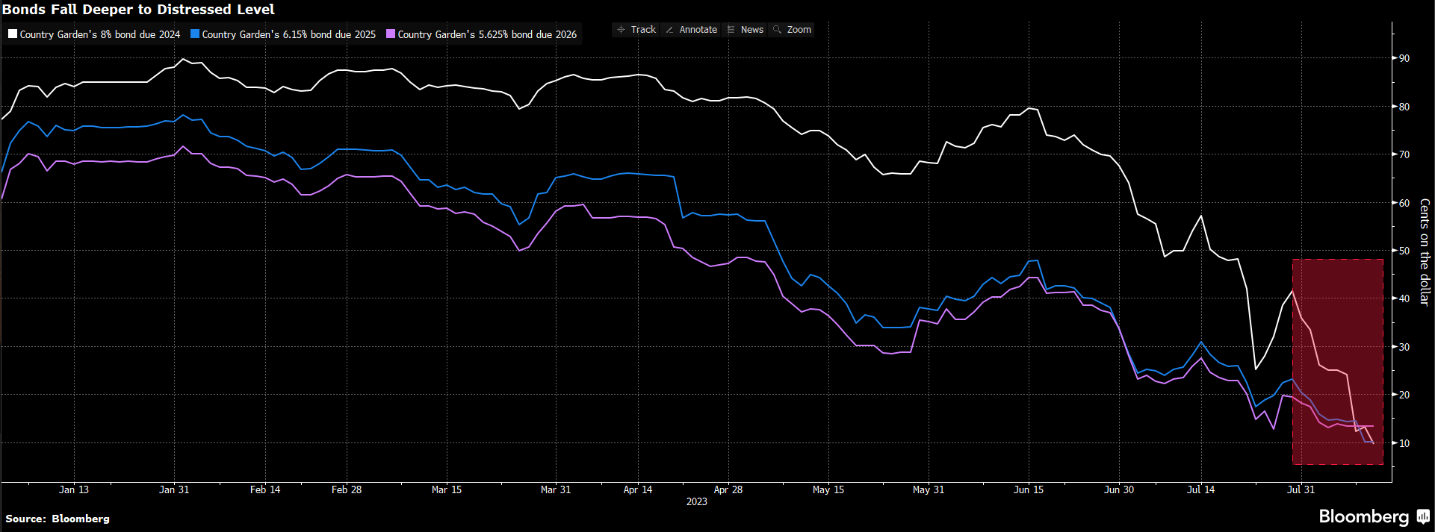Open the Annotate tool label

(698, 30)
